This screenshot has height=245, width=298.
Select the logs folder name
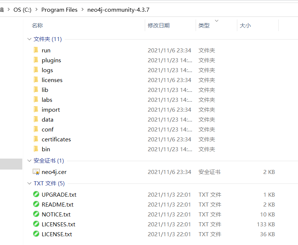(x=47, y=70)
